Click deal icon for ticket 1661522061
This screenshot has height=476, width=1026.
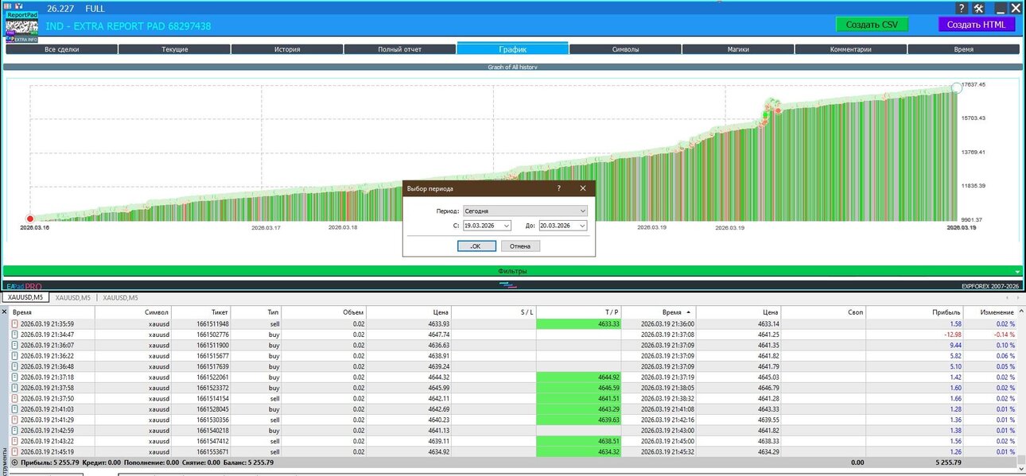point(15,377)
